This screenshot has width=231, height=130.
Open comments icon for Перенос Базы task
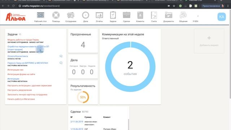coord(61,63)
